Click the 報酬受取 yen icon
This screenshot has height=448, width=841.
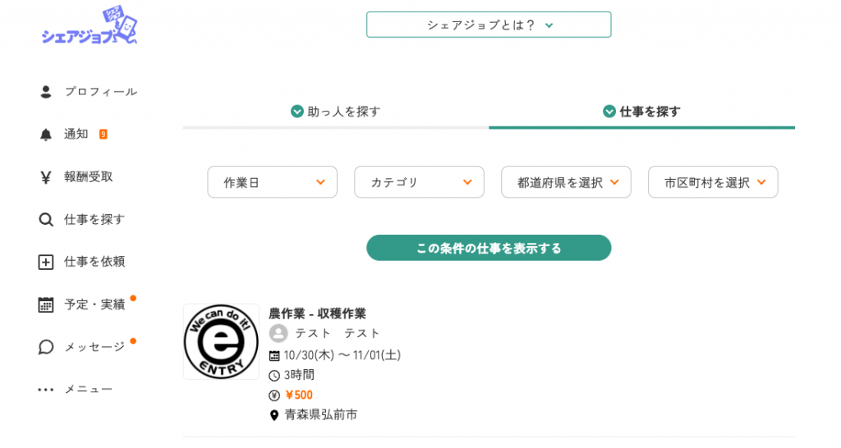(46, 177)
